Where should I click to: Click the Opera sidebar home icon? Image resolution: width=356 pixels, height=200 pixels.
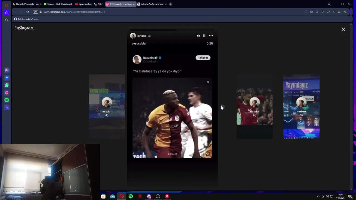pos(7,12)
